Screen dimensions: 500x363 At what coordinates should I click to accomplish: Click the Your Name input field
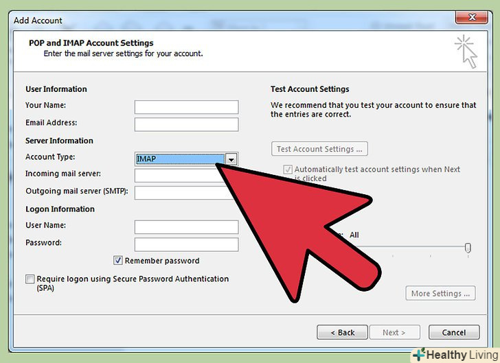pos(186,107)
